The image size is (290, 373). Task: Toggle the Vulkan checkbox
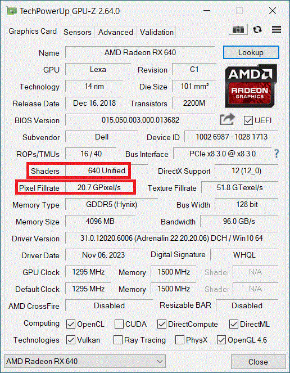click(71, 340)
